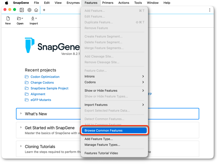The width and height of the screenshot is (217, 167).
Task: Click the Version 8.2.1 text
Action: click(70, 54)
